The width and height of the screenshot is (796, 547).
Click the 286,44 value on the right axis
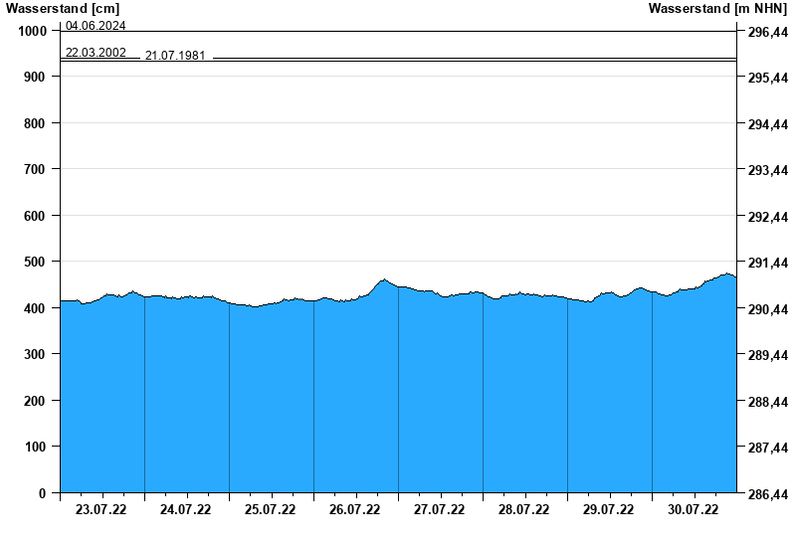point(767,494)
